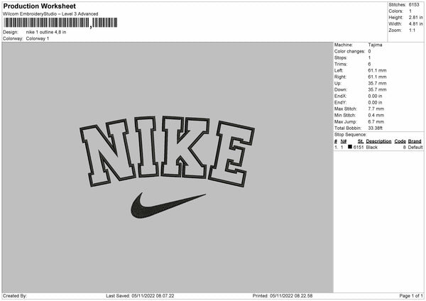Click the Total Bobbin value 33.38ft
426x301 pixels.
tap(375, 128)
